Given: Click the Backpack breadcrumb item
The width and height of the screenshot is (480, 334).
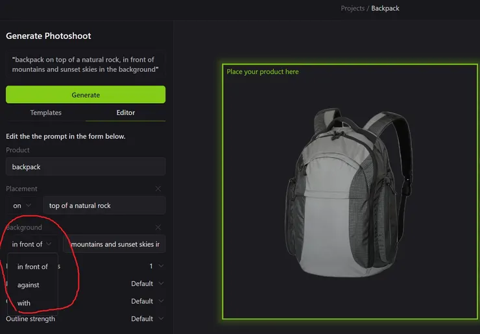Looking at the screenshot, I should coord(385,8).
